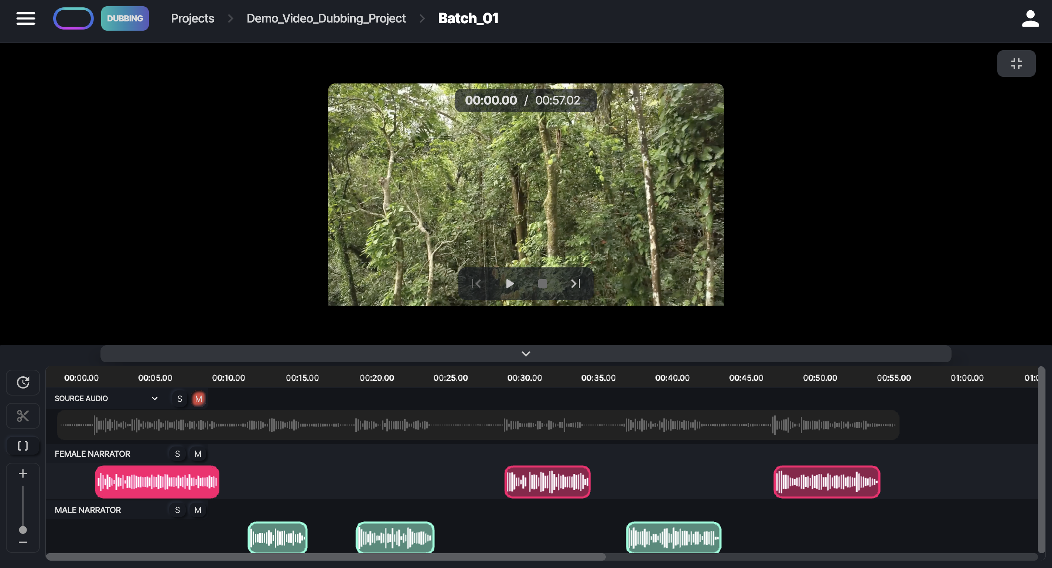Unmute the Source Audio track
Image resolution: width=1052 pixels, height=568 pixels.
click(x=199, y=398)
